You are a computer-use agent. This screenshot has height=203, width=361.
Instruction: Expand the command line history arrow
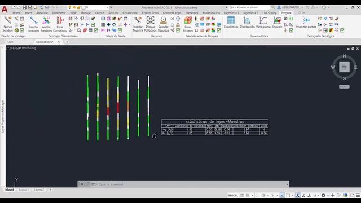coord(287,184)
